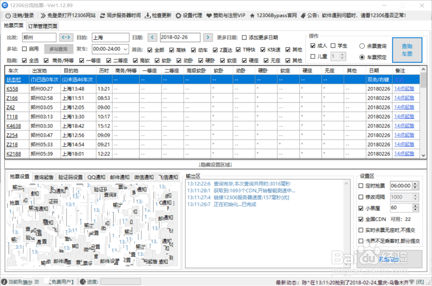The height and width of the screenshot is (286, 432).
Task: Click the 出发 station input field
Action: [39, 38]
